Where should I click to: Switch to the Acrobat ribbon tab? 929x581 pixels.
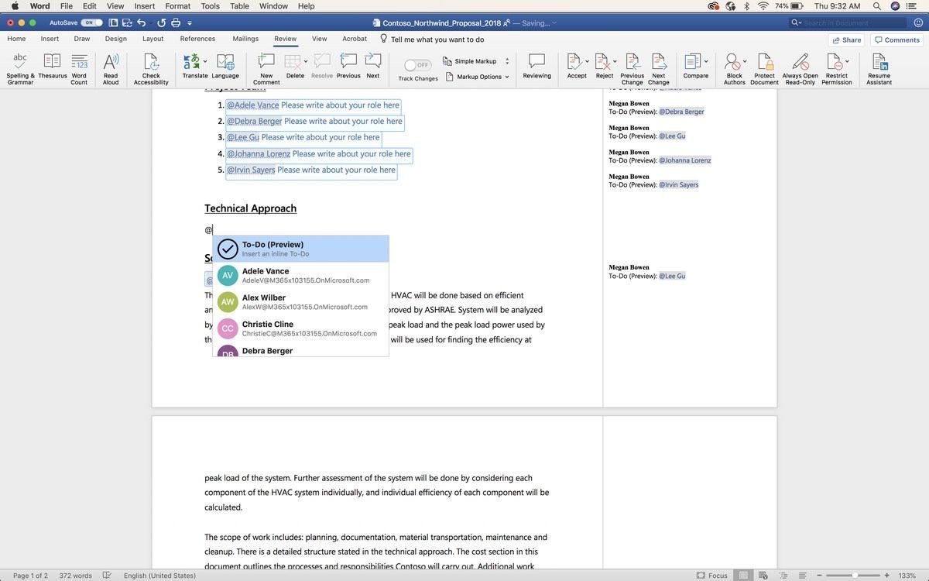(354, 38)
